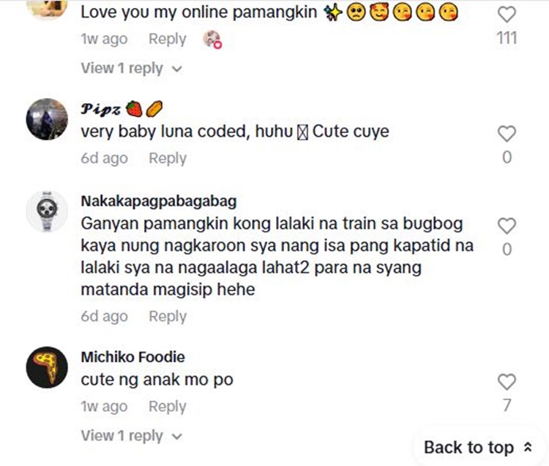Click the small creator-liked avatar badge next to Reply
The image size is (549, 466).
[x=213, y=40]
